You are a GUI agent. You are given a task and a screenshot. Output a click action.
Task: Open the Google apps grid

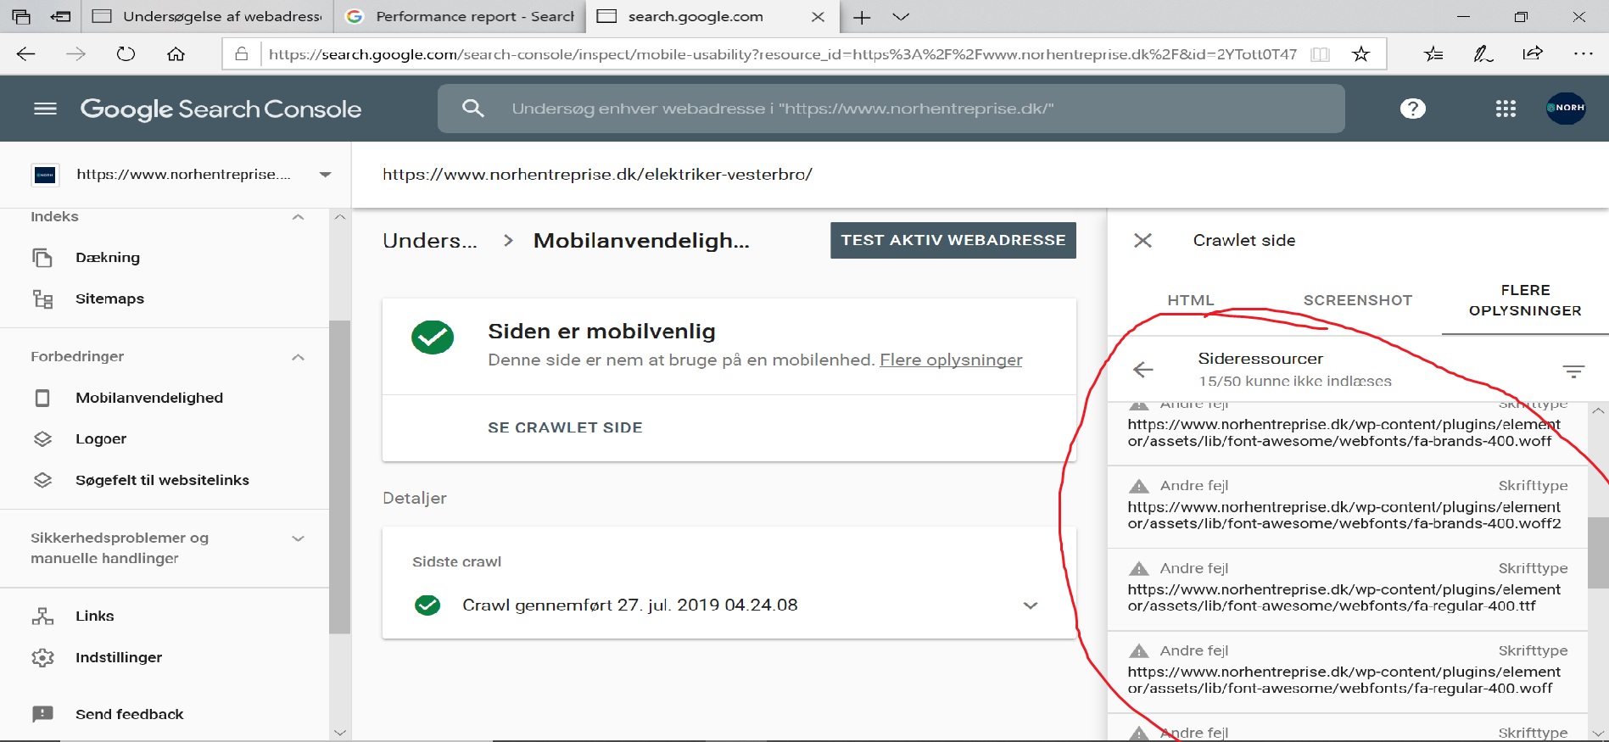pyautogui.click(x=1506, y=109)
